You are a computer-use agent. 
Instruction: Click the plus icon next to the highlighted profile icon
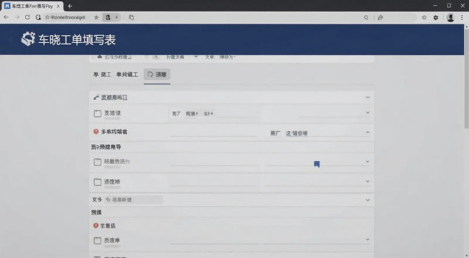(x=117, y=18)
